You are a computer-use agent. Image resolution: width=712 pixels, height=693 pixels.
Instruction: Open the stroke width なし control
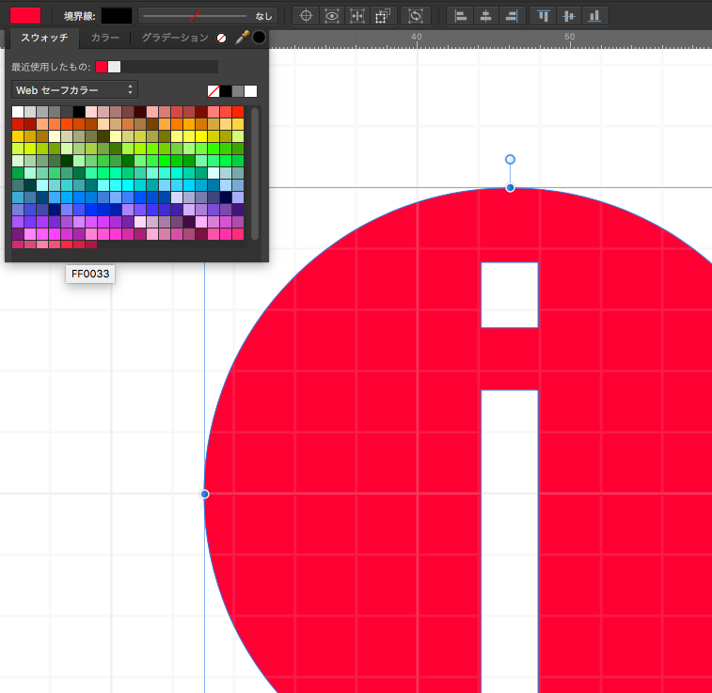pyautogui.click(x=208, y=16)
